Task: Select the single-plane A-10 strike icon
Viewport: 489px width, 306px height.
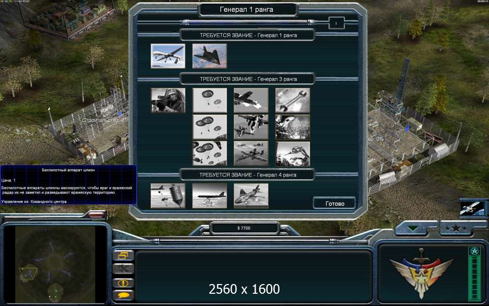Action: pyautogui.click(x=251, y=100)
